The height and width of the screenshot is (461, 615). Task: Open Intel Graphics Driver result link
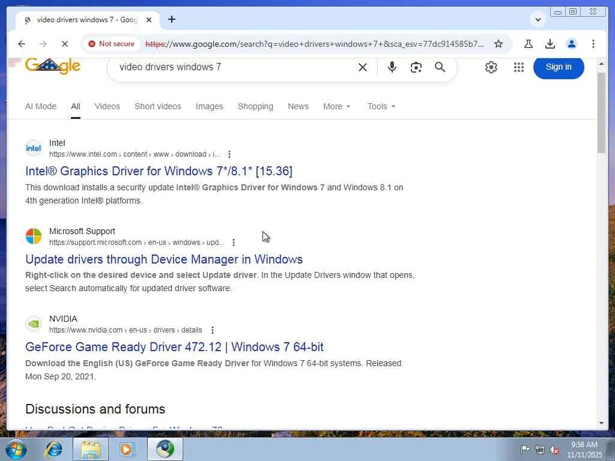click(x=159, y=171)
